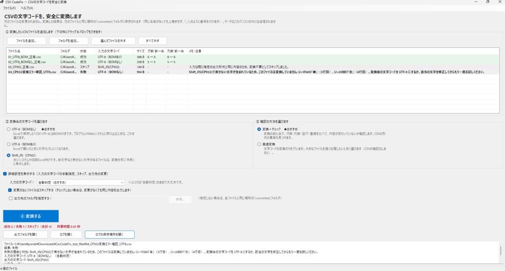Sort by the フォルダ column header
Screen dimensions: 505x271
point(69,51)
